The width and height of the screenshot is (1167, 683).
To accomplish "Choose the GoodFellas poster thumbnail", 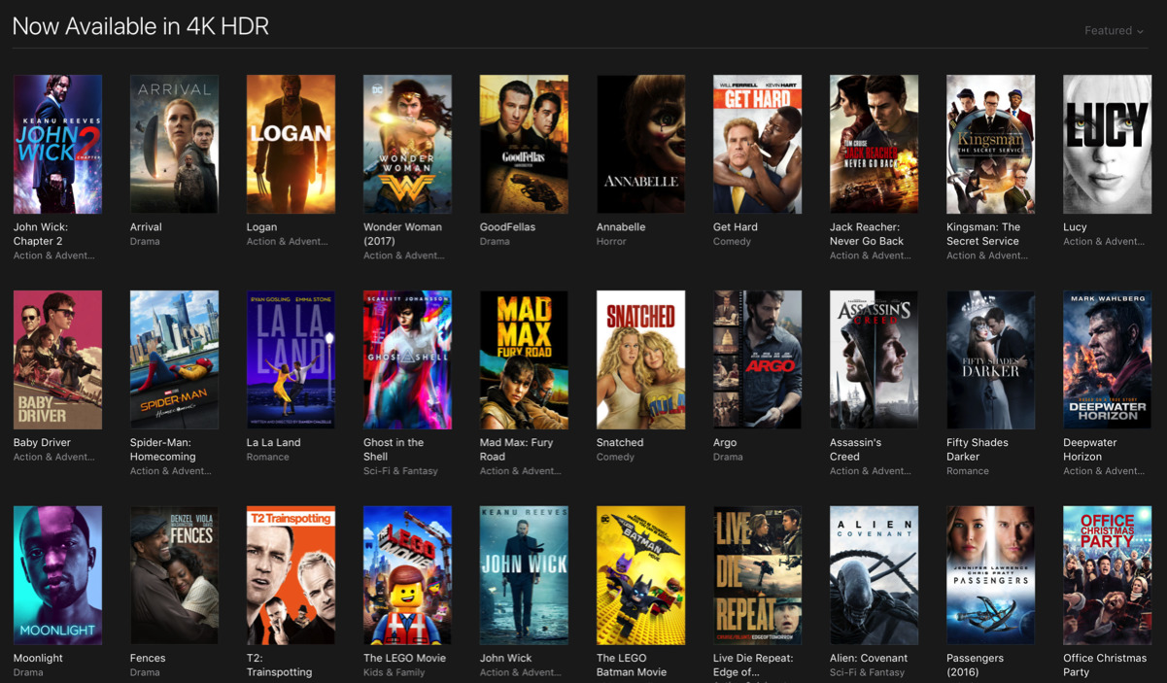I will pos(524,144).
